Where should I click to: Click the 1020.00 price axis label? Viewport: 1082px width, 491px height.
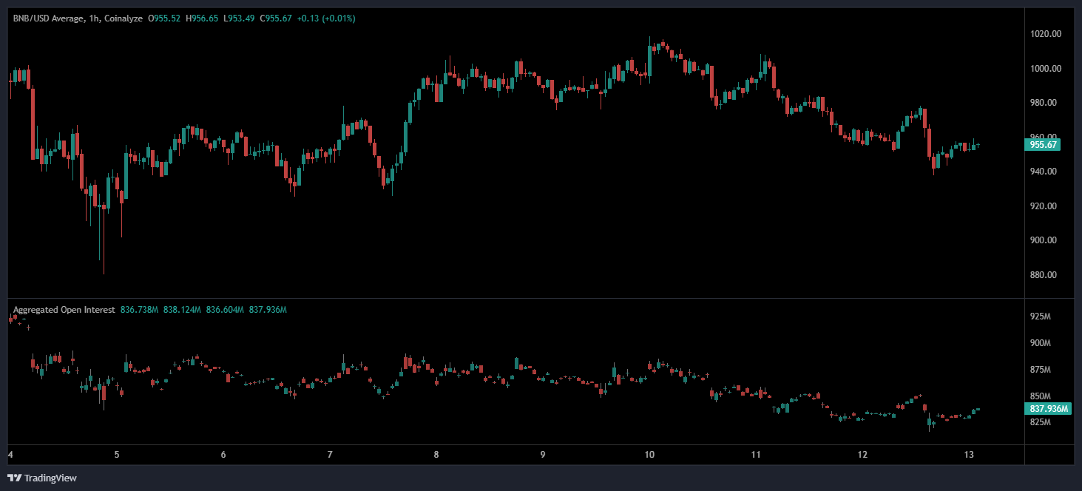click(1046, 34)
